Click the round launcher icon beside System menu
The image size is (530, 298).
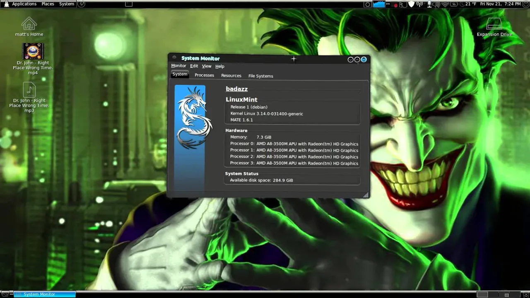pos(82,4)
